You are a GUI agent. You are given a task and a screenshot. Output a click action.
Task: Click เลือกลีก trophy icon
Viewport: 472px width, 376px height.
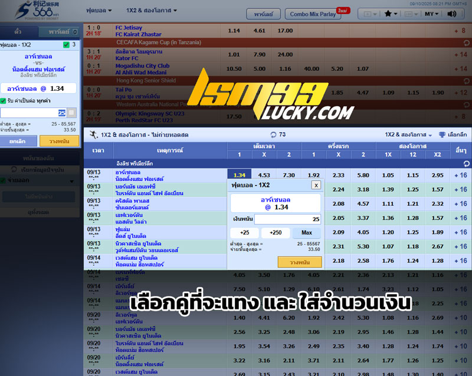pyautogui.click(x=442, y=134)
